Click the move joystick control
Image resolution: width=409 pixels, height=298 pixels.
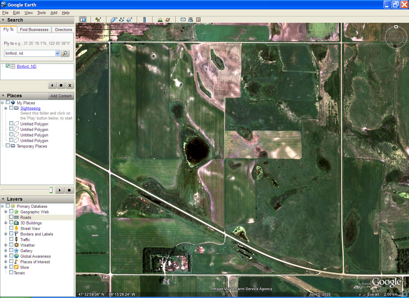coord(396,60)
